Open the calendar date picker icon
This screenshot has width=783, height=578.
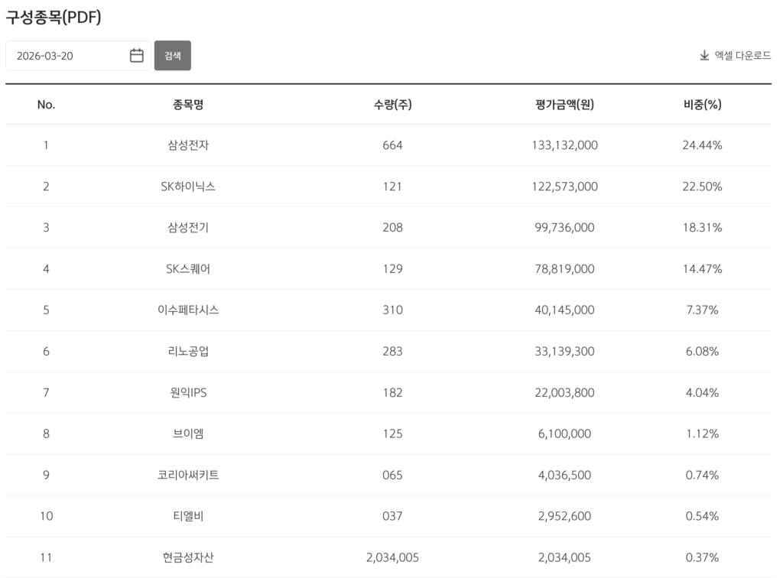pos(137,56)
